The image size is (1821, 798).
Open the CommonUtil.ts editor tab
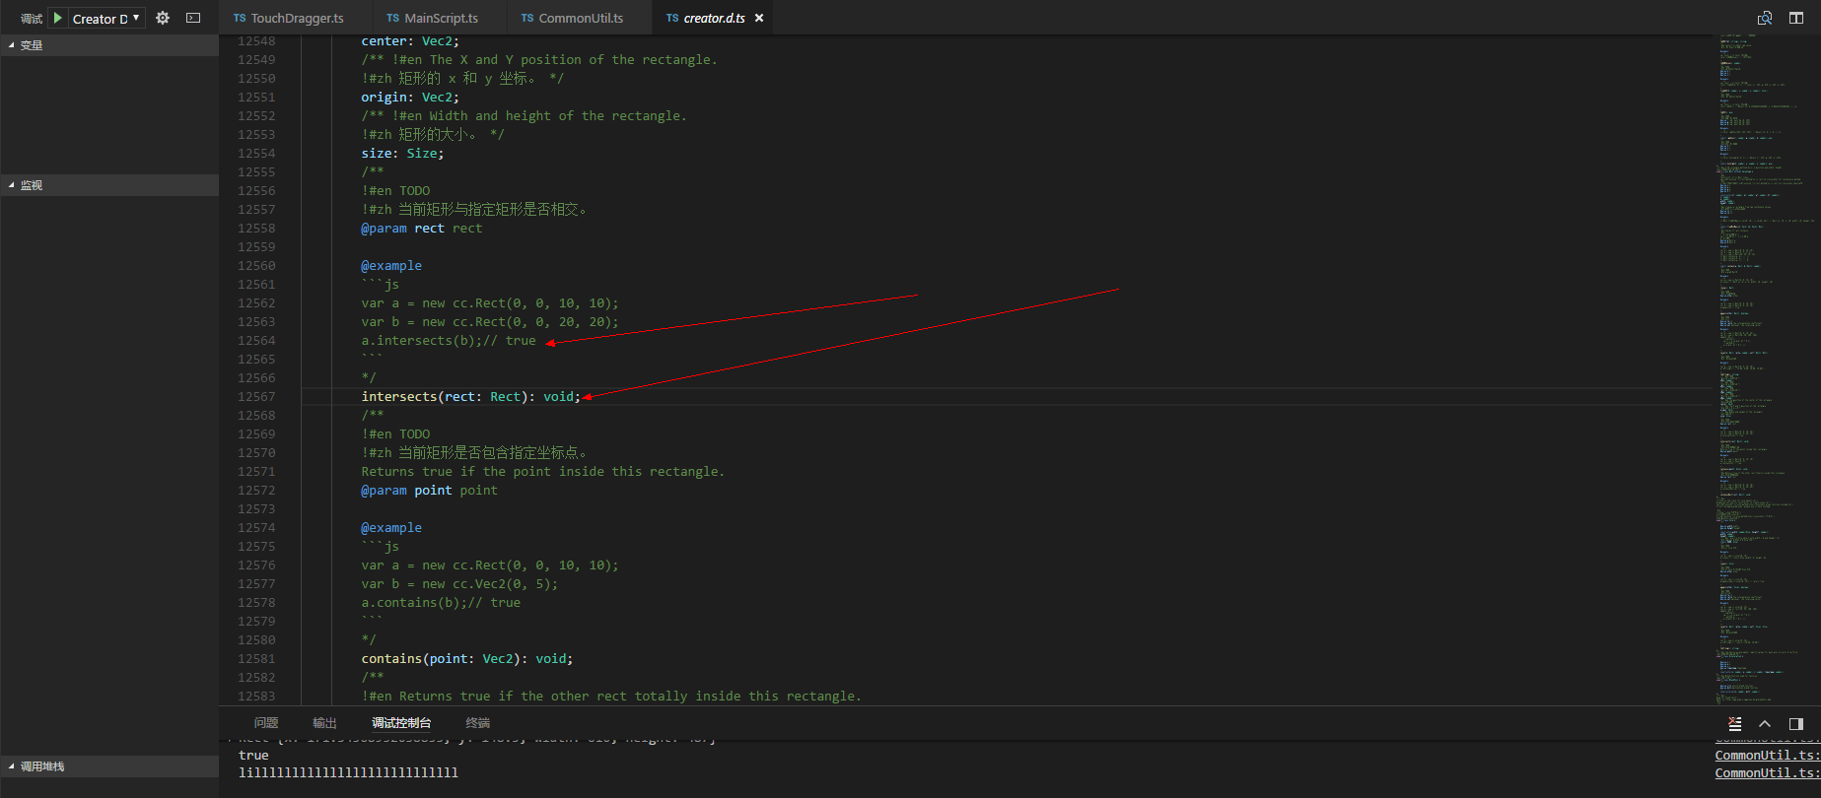(x=581, y=18)
